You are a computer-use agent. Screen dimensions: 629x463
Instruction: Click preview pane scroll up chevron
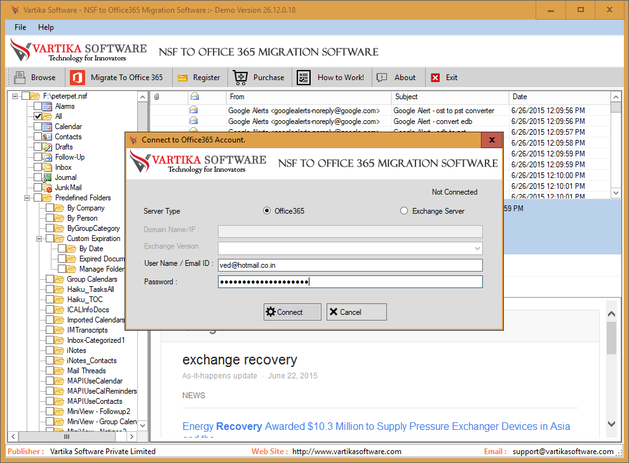tap(611, 314)
